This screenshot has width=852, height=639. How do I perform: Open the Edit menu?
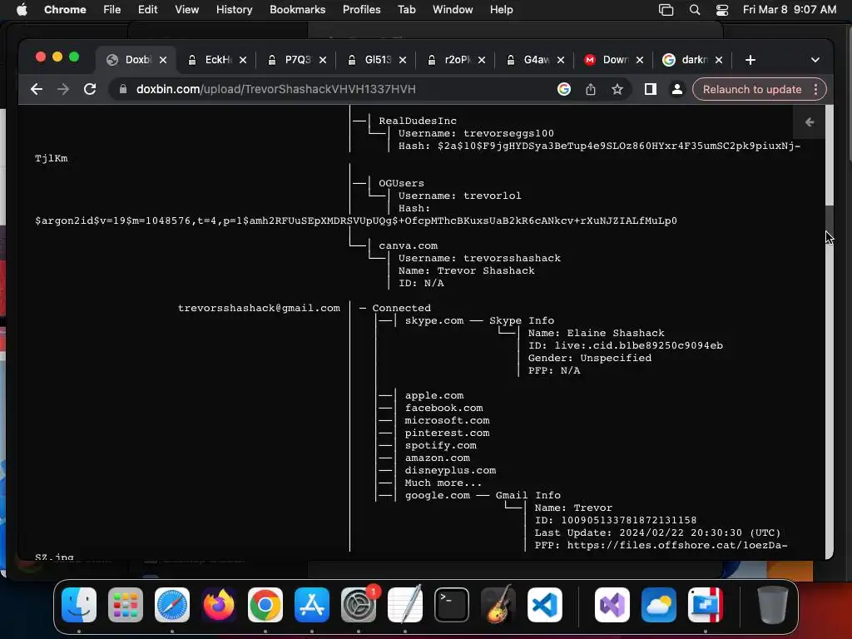(147, 10)
